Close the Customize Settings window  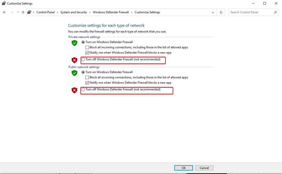(276, 3)
